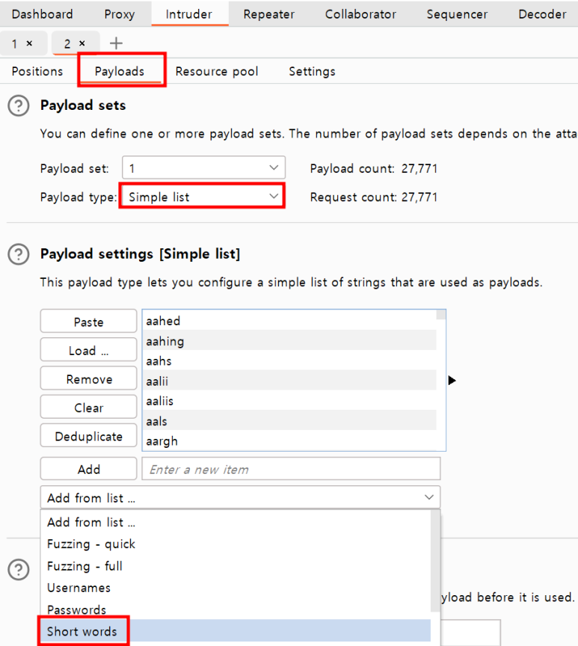Viewport: 578px width, 646px height.
Task: Choose Short words from the list
Action: pos(82,632)
